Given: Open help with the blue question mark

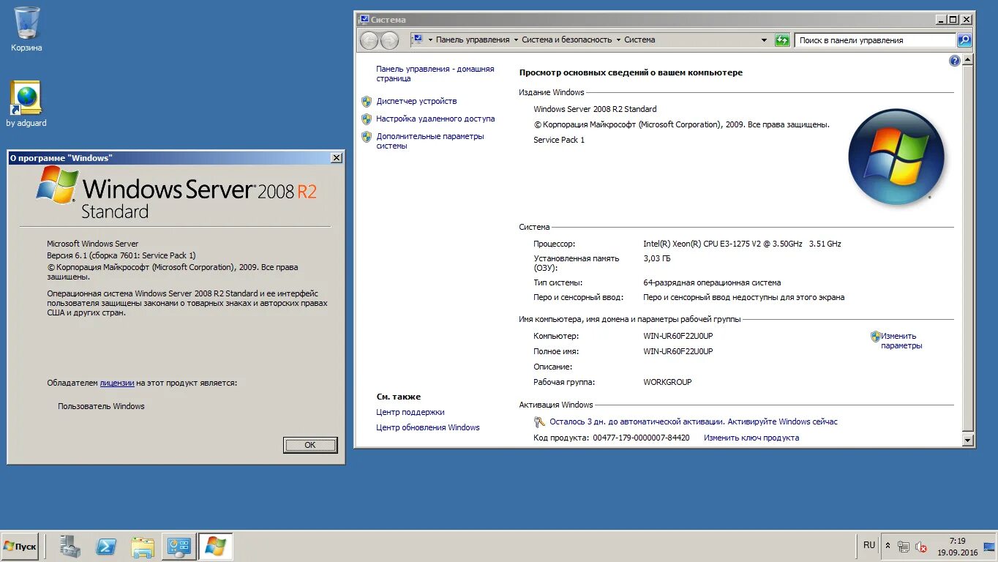Looking at the screenshot, I should [x=954, y=61].
